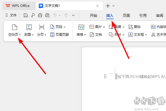
Task: Switch to the 文字文稿1 document tab
Action: click(70, 6)
